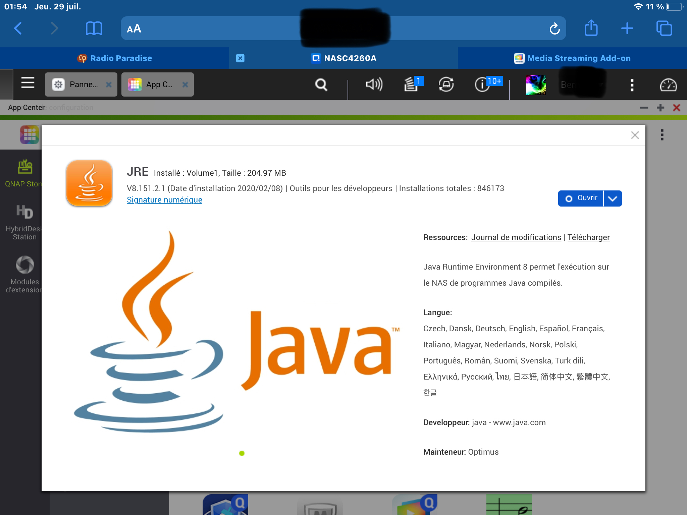Click the blue Ouvrir button
This screenshot has height=515, width=687.
[x=581, y=198]
